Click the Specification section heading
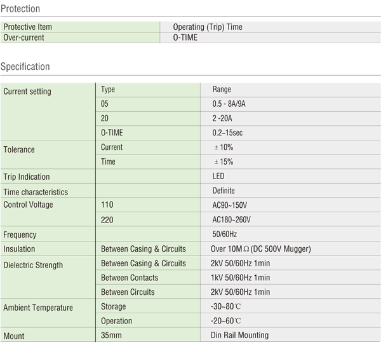381x347 pixels. click(x=25, y=66)
